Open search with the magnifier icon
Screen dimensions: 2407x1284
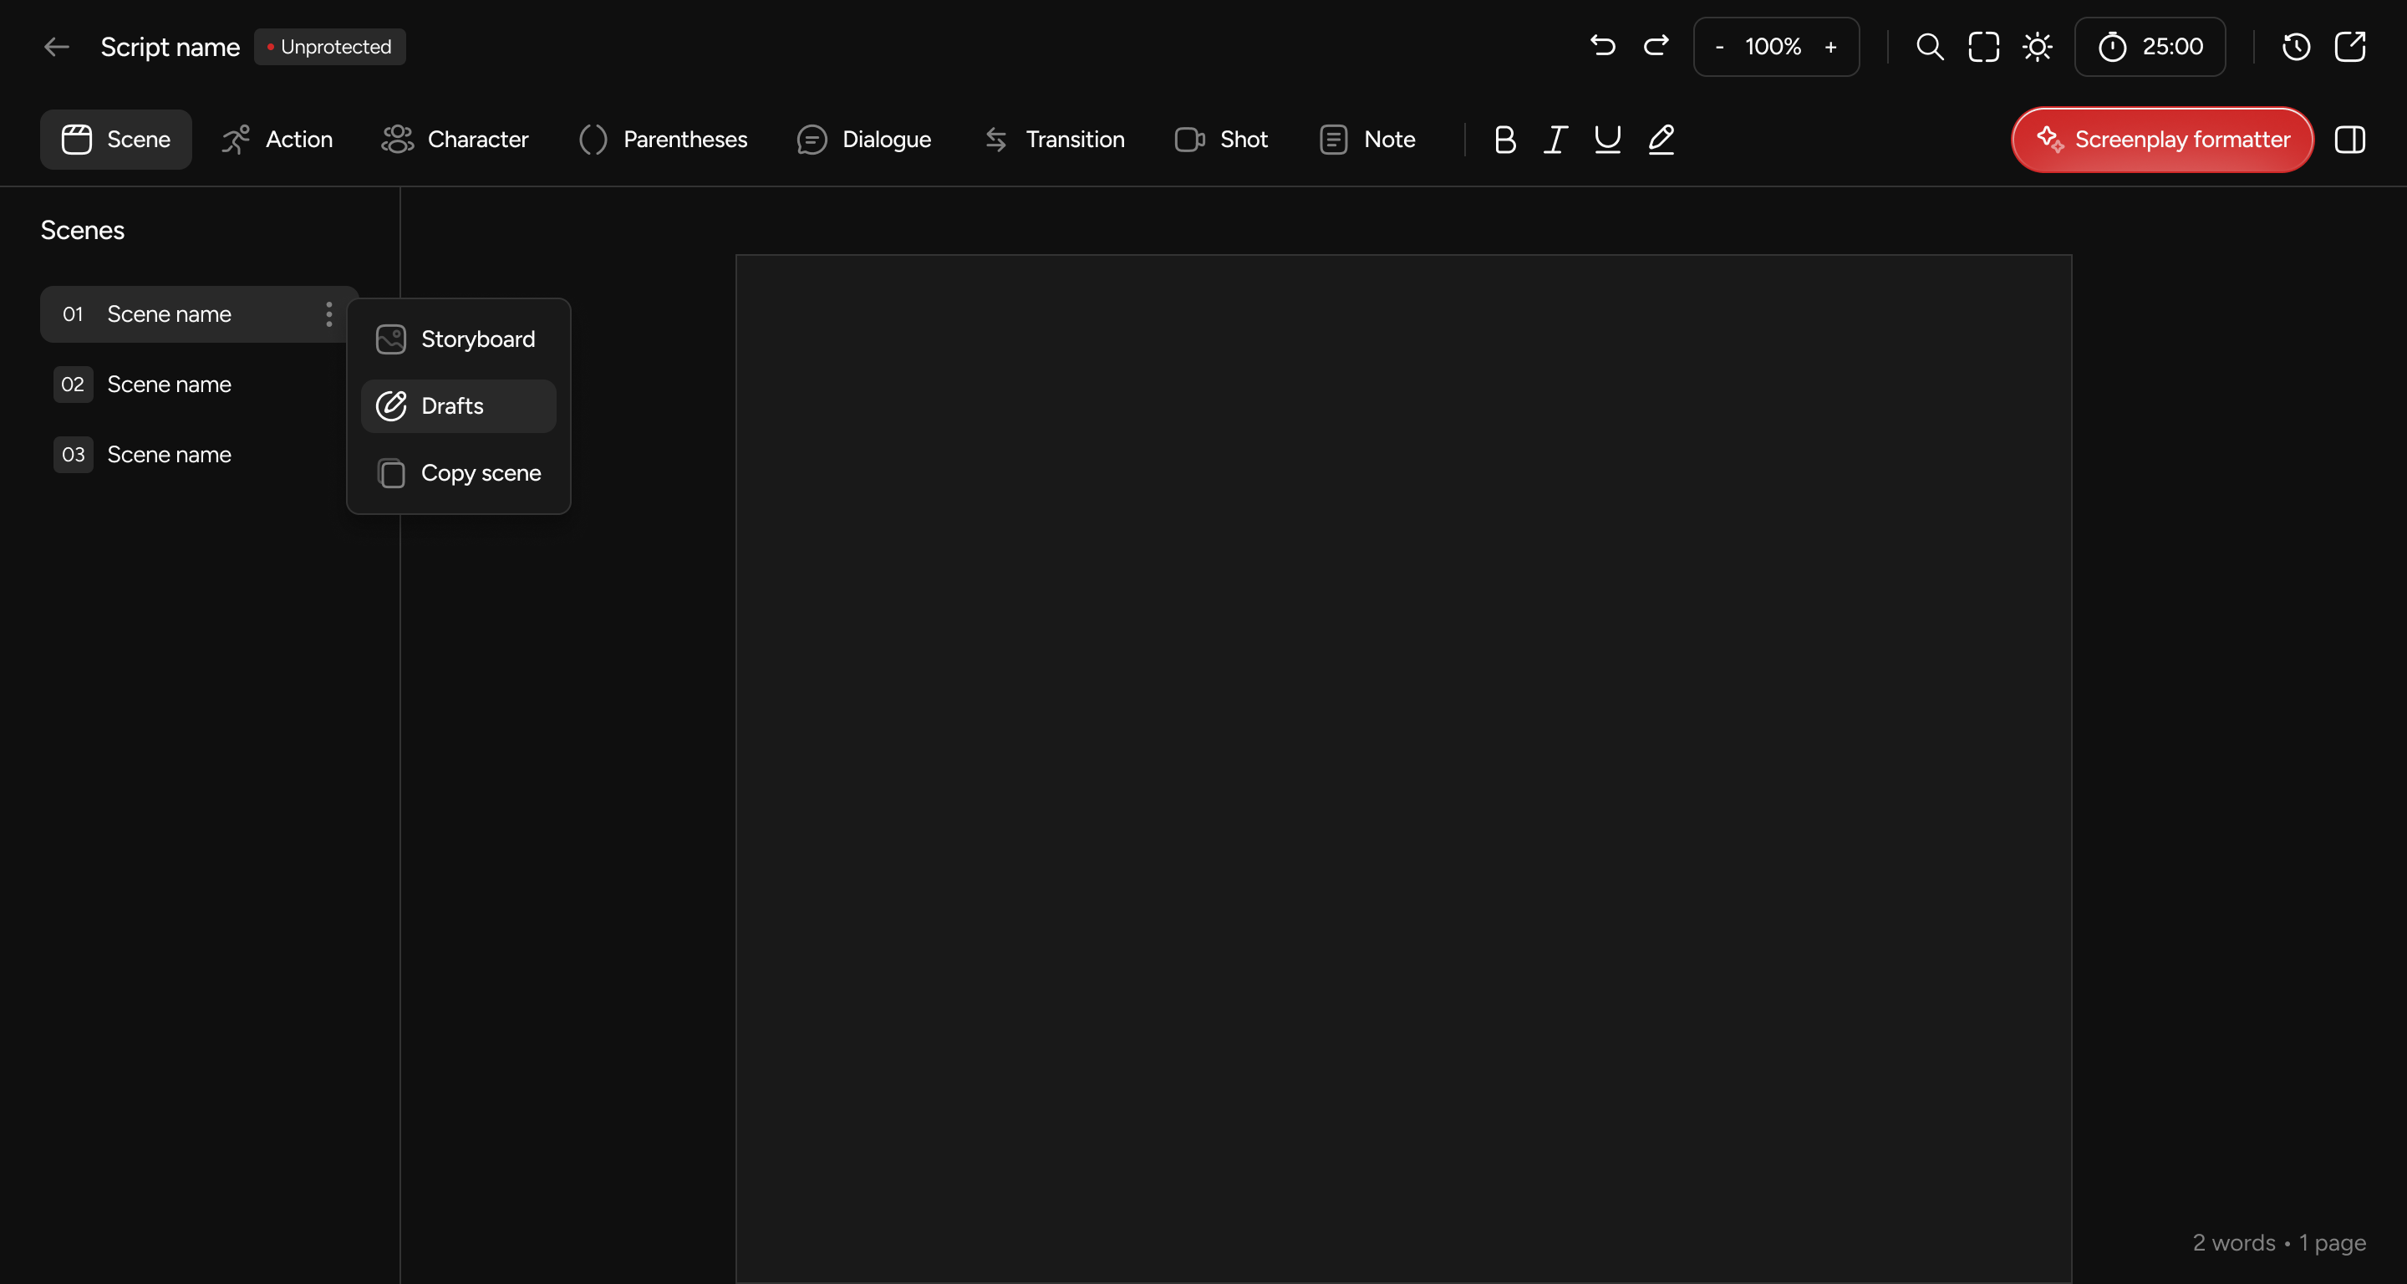click(1930, 47)
